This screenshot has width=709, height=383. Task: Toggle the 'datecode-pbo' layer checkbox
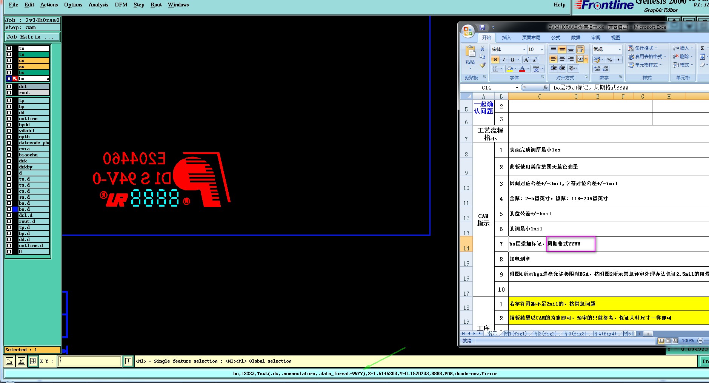point(9,143)
